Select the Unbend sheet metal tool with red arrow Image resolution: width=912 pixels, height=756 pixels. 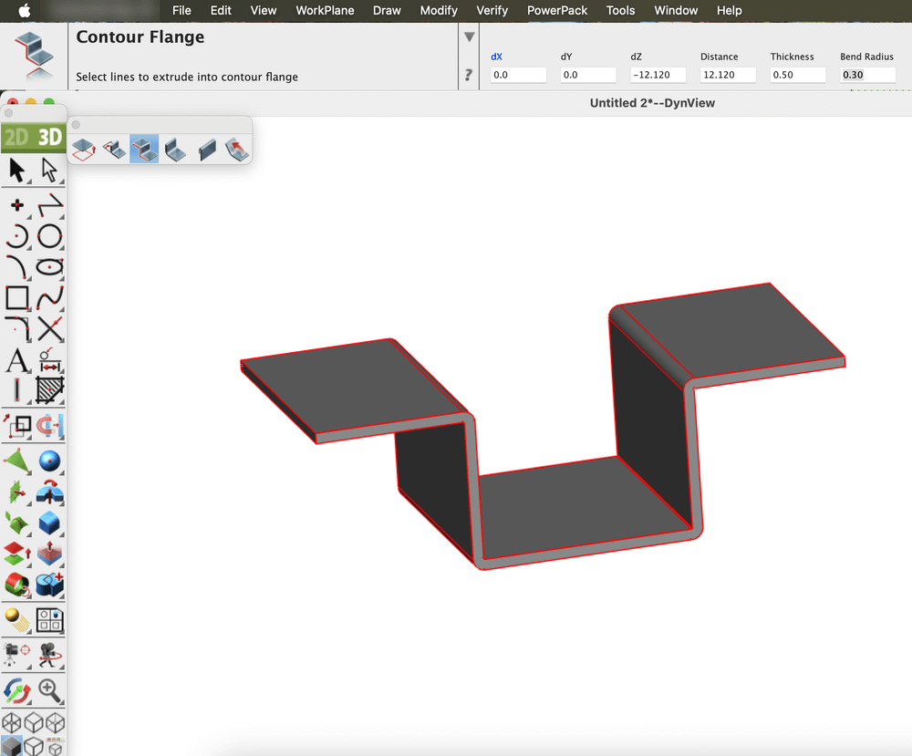click(x=237, y=149)
